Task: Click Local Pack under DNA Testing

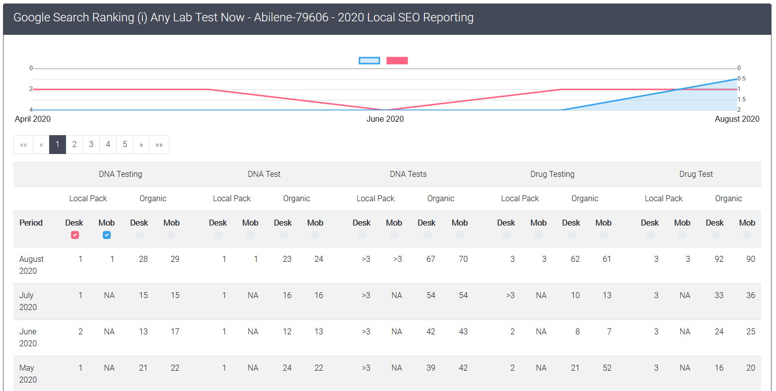Action: click(88, 198)
